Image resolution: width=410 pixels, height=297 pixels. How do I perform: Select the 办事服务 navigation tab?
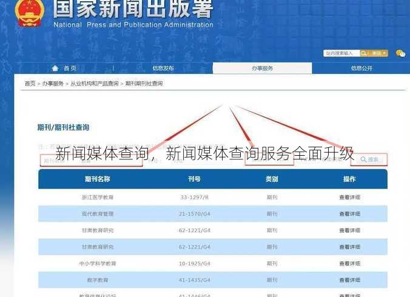(x=262, y=68)
